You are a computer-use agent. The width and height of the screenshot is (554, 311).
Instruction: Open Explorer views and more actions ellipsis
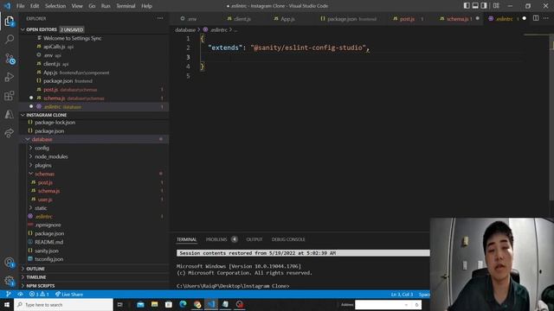(160, 18)
